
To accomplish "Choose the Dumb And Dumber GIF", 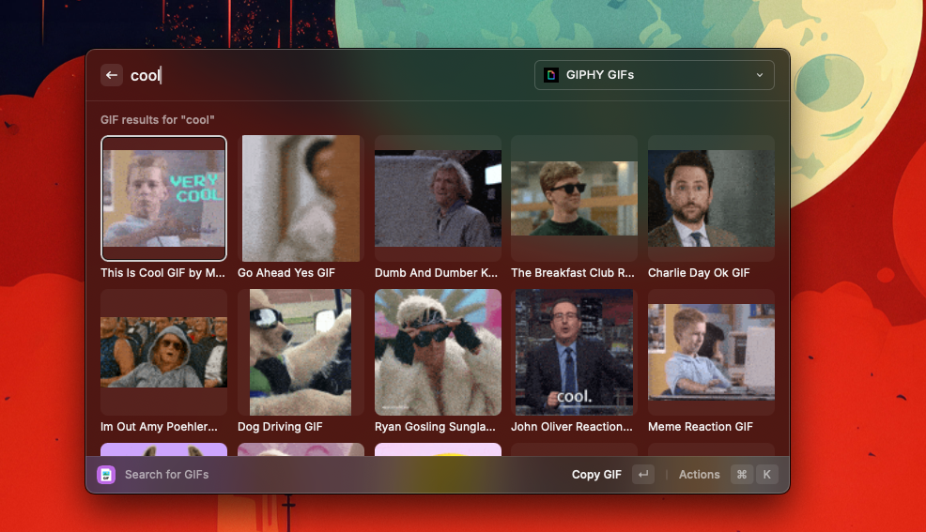I will 438,198.
